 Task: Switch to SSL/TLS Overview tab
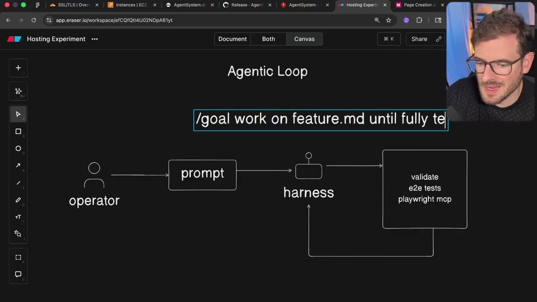click(75, 5)
